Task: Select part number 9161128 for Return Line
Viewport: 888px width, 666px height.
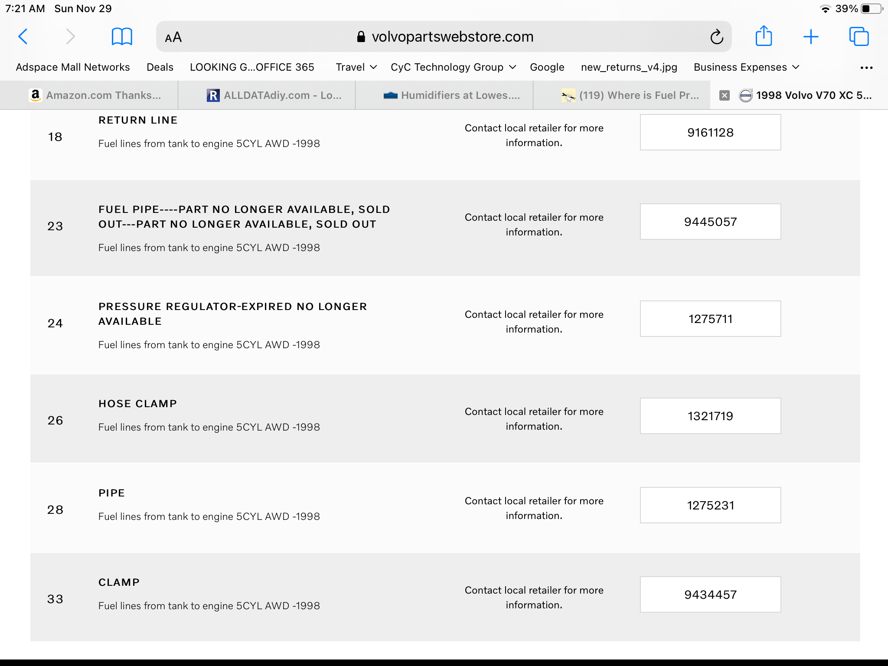Action: click(710, 132)
